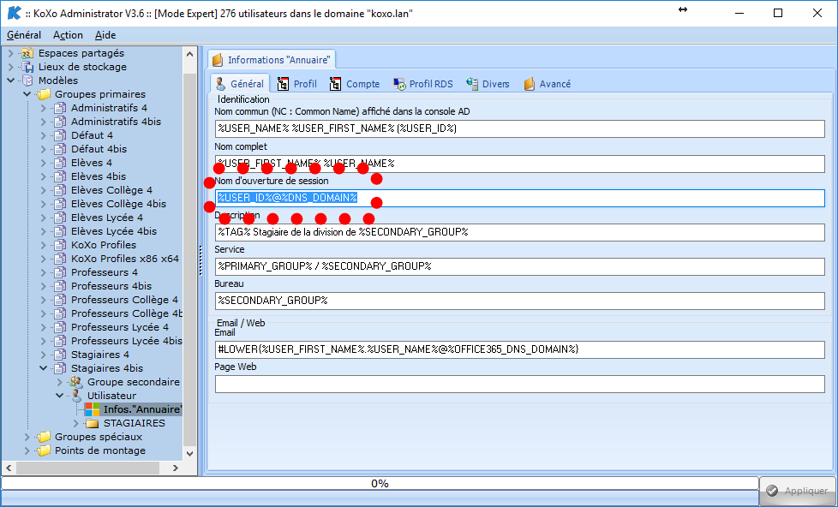Viewport: 838px width, 507px height.
Task: Click in the empty Page Web field
Action: (x=519, y=385)
